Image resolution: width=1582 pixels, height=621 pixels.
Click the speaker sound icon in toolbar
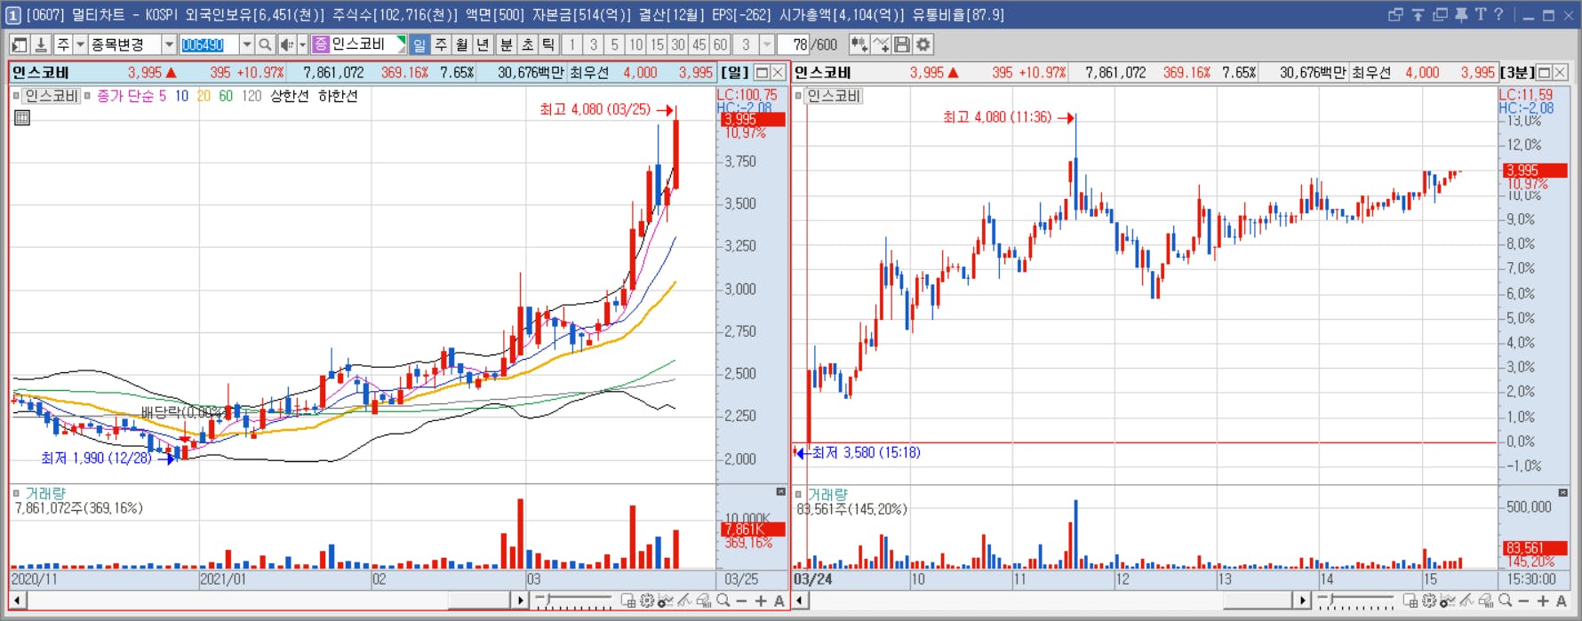(286, 44)
